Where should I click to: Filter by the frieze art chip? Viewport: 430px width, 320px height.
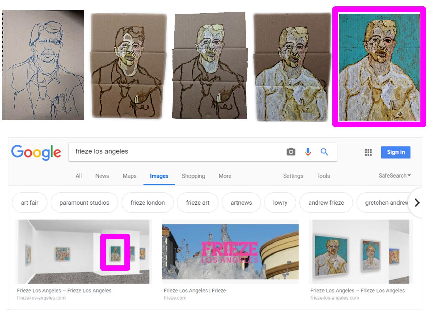tap(198, 203)
